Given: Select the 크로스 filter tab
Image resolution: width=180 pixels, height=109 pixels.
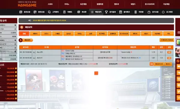Looking at the screenshot, I should point(46,34).
